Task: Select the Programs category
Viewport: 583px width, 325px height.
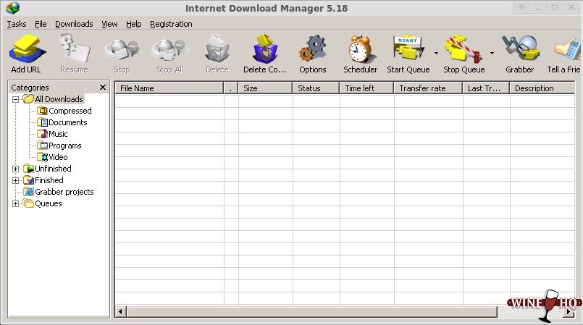Action: tap(64, 145)
